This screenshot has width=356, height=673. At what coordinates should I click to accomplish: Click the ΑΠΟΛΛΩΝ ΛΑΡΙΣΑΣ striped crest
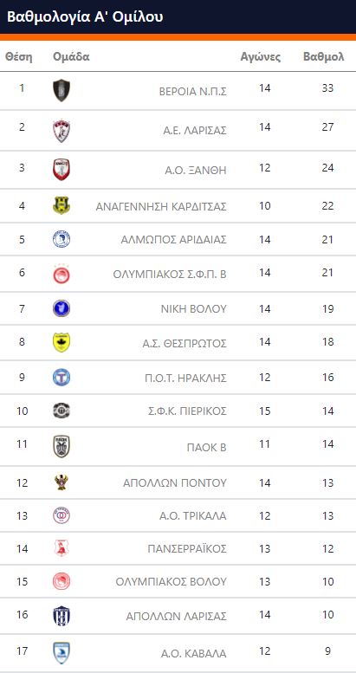[61, 616]
